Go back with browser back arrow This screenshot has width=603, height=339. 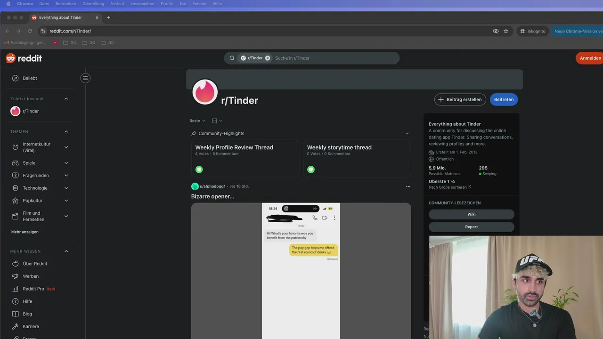pyautogui.click(x=7, y=31)
